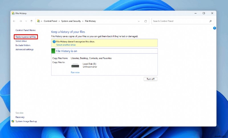Click the Unknown error status text
228x138 pixels.
(x=90, y=67)
